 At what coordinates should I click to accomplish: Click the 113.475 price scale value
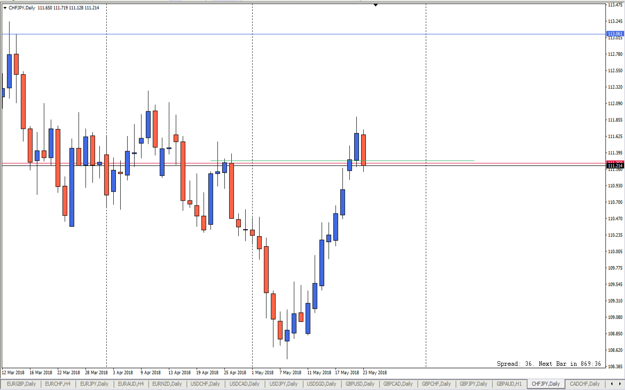(615, 5)
